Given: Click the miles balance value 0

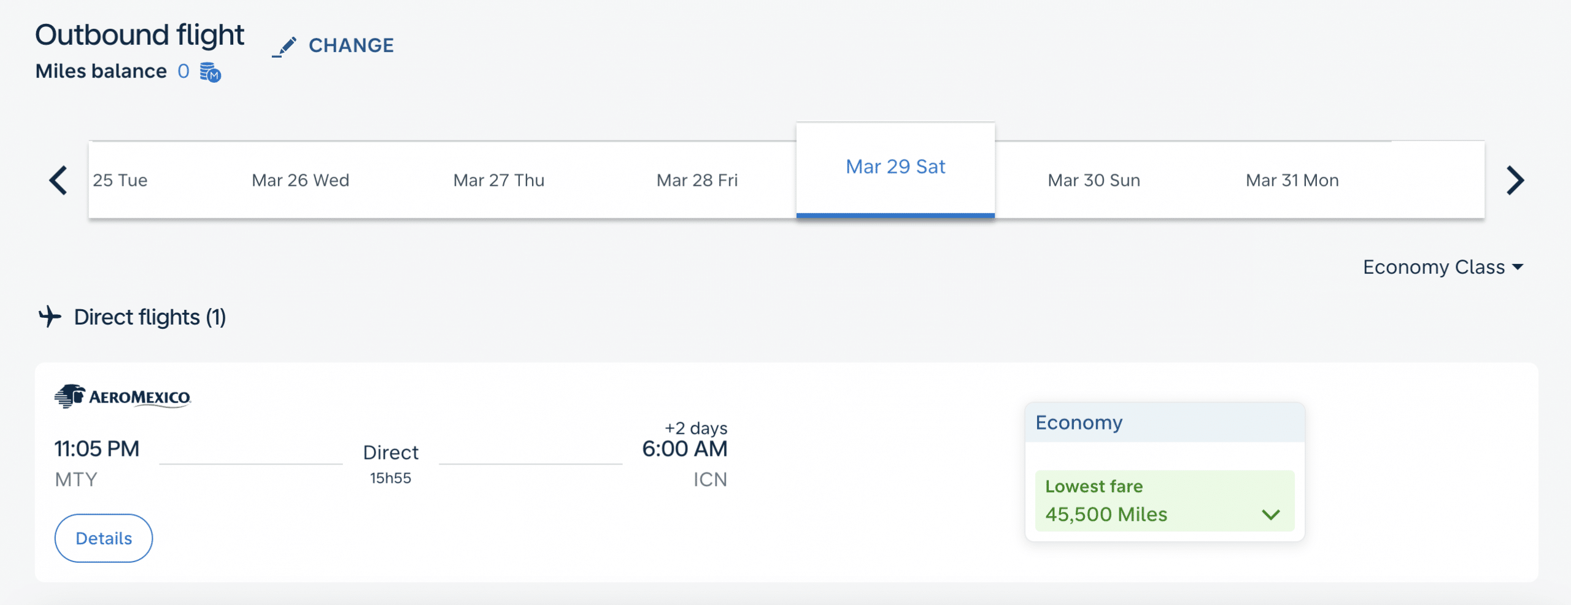Looking at the screenshot, I should click(183, 71).
